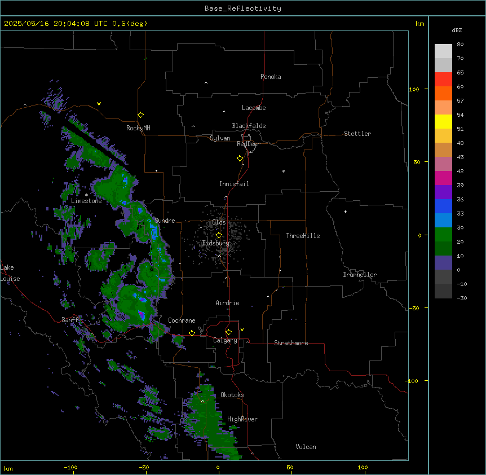Viewport: 486px width, 475px height.
Task: Click the RockyMH label
Action: pos(138,128)
